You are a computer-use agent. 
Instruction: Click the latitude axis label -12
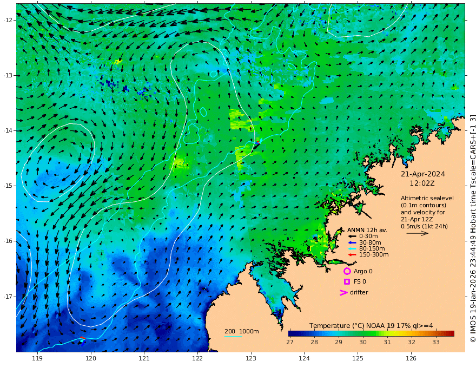coord(8,20)
